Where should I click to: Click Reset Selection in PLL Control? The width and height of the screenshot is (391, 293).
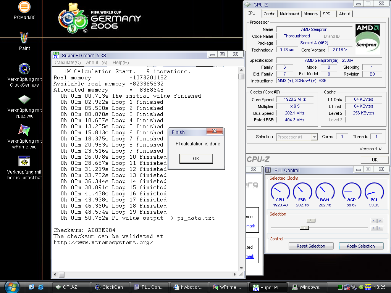pos(311,246)
